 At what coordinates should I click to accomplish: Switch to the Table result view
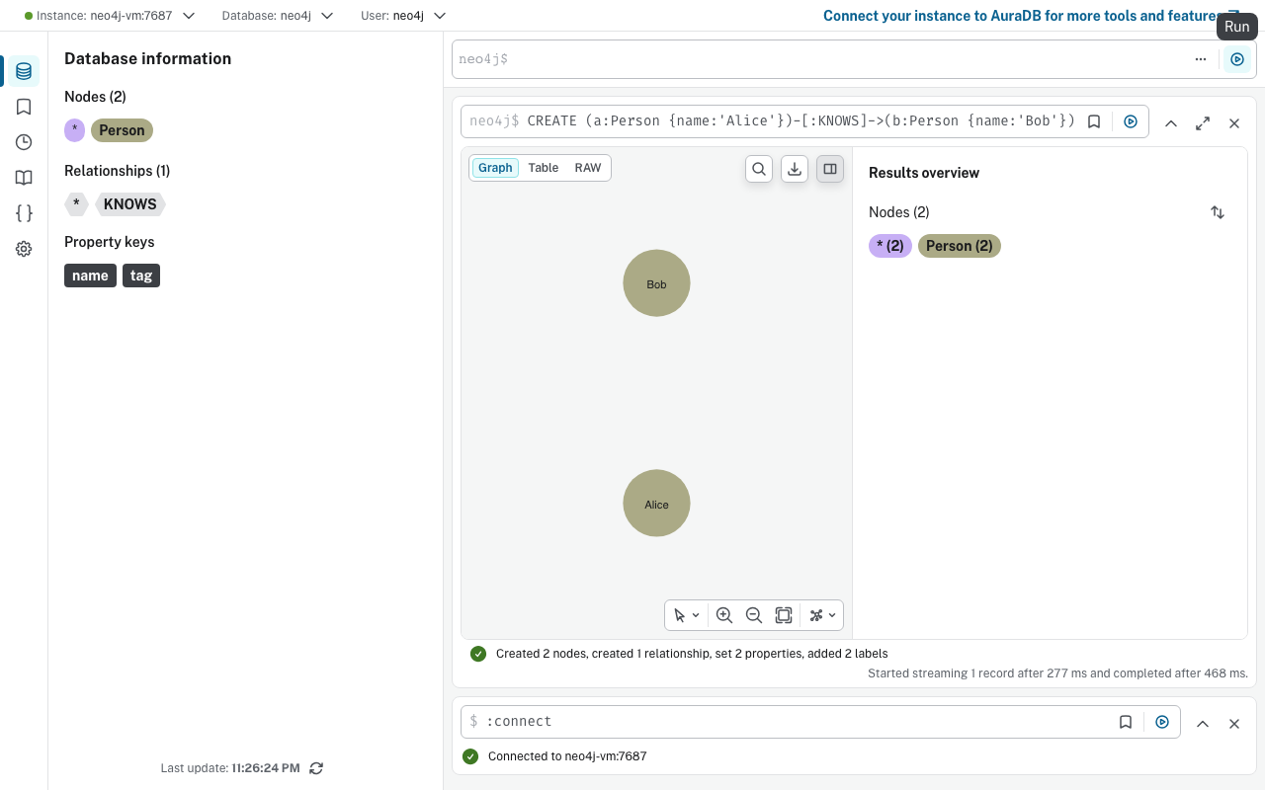click(544, 168)
